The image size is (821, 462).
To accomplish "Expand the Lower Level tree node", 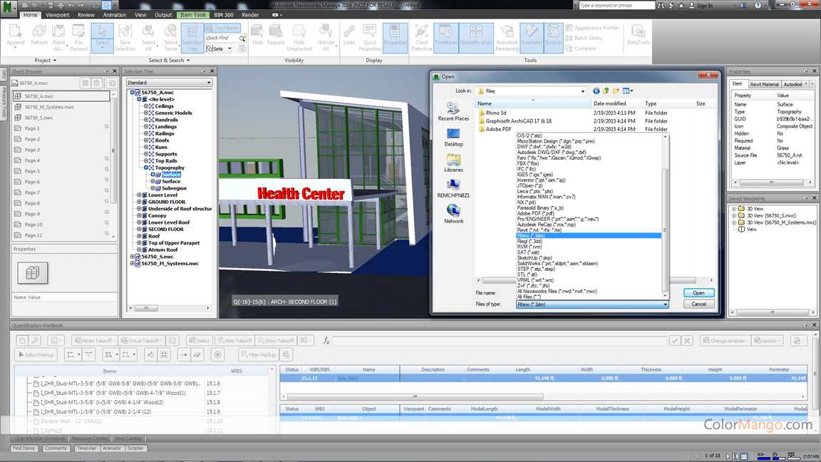I will (x=139, y=195).
